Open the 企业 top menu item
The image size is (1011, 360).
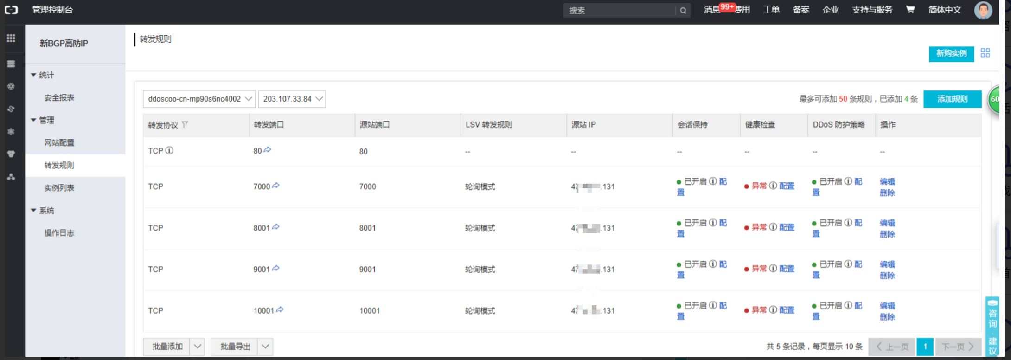point(831,10)
